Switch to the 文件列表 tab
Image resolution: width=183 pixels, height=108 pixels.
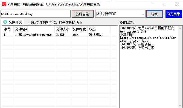coord(12,22)
